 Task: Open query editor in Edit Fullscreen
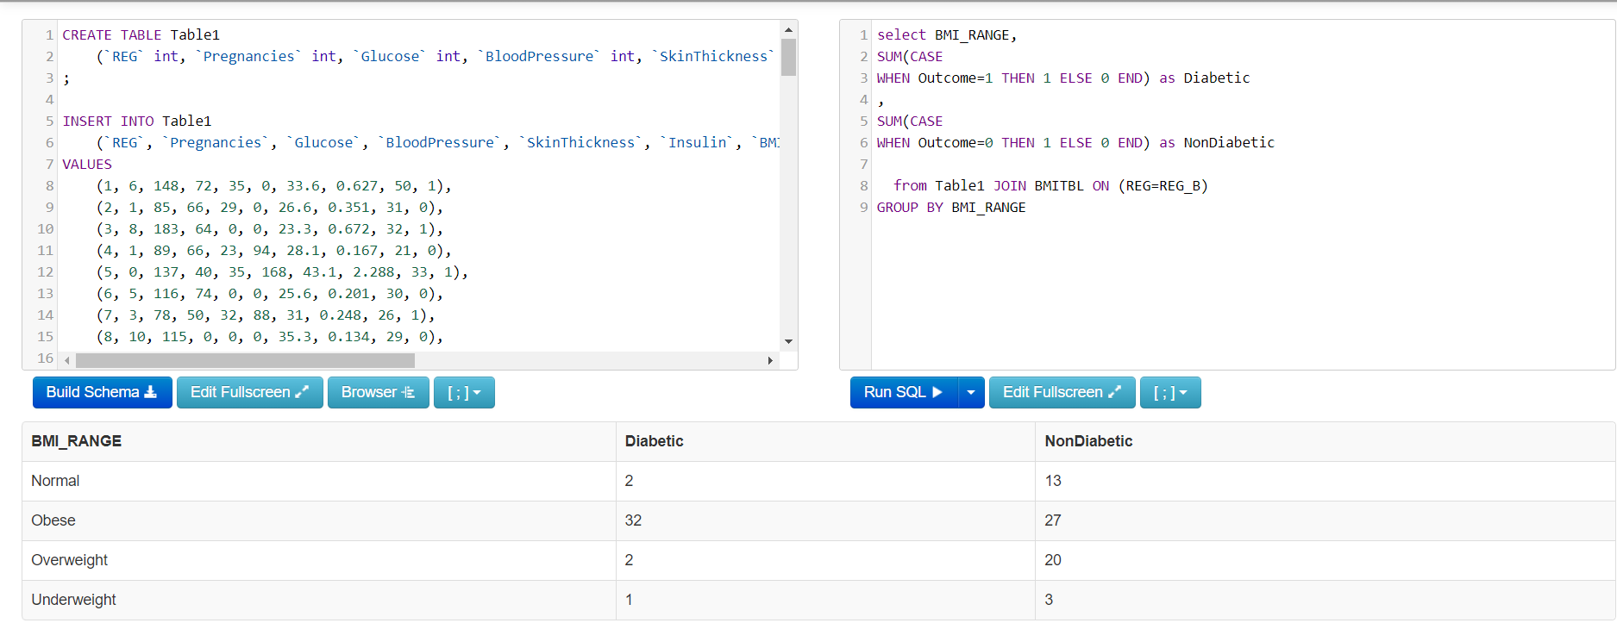[x=1062, y=392]
